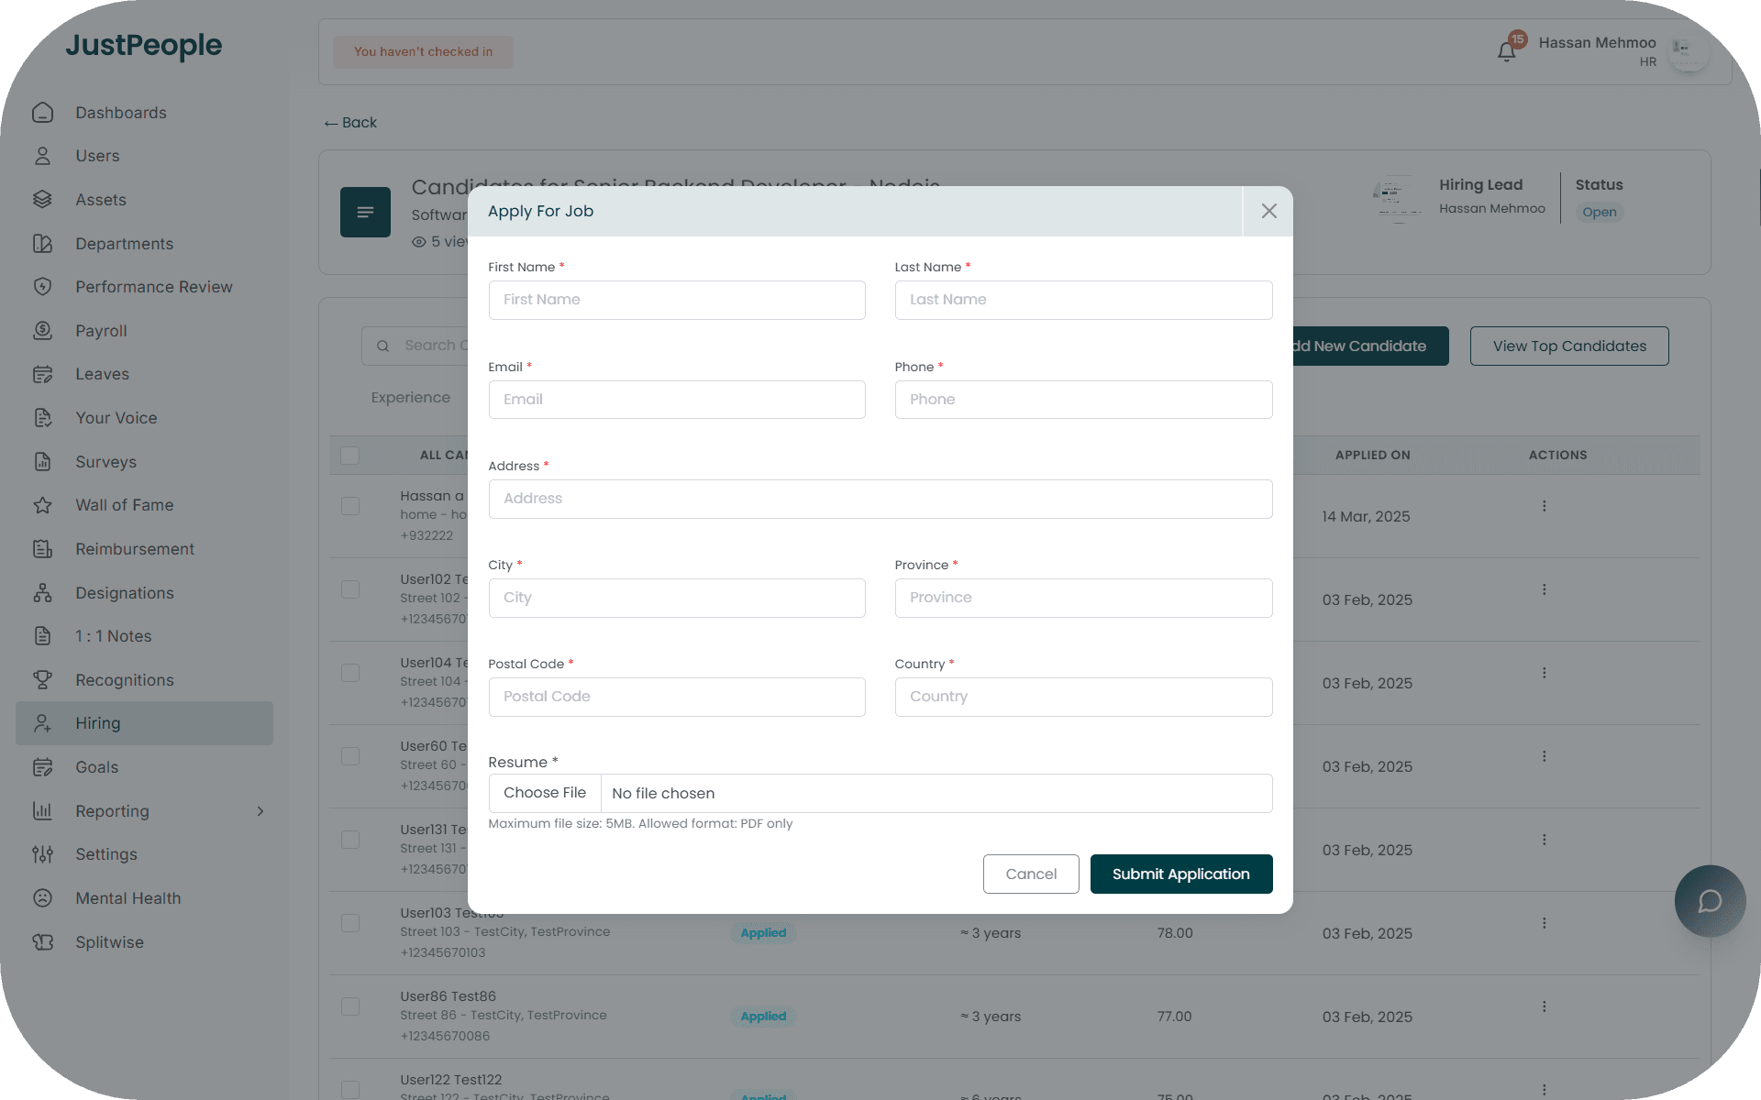Open the Departments menu item
This screenshot has width=1761, height=1100.
pos(124,244)
